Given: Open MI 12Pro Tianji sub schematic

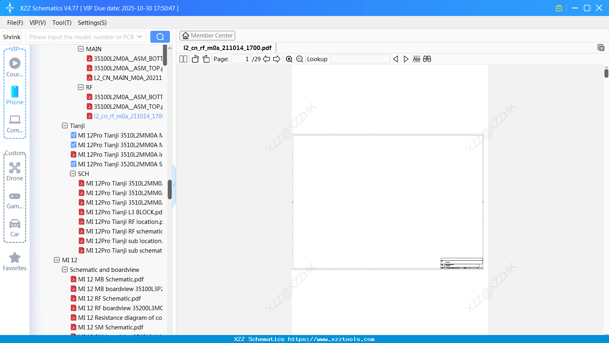Looking at the screenshot, I should (x=120, y=250).
